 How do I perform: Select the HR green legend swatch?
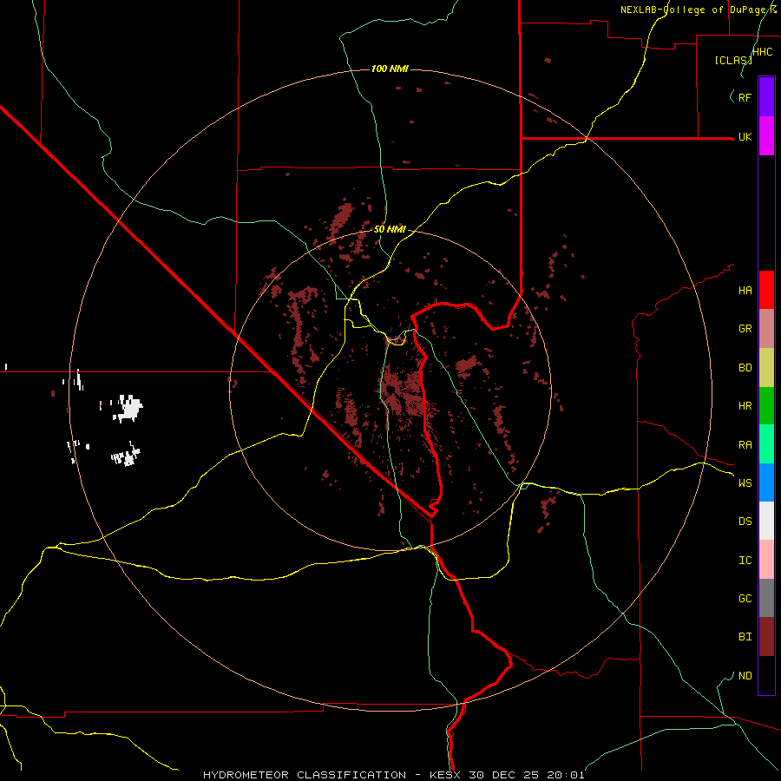[x=766, y=406]
